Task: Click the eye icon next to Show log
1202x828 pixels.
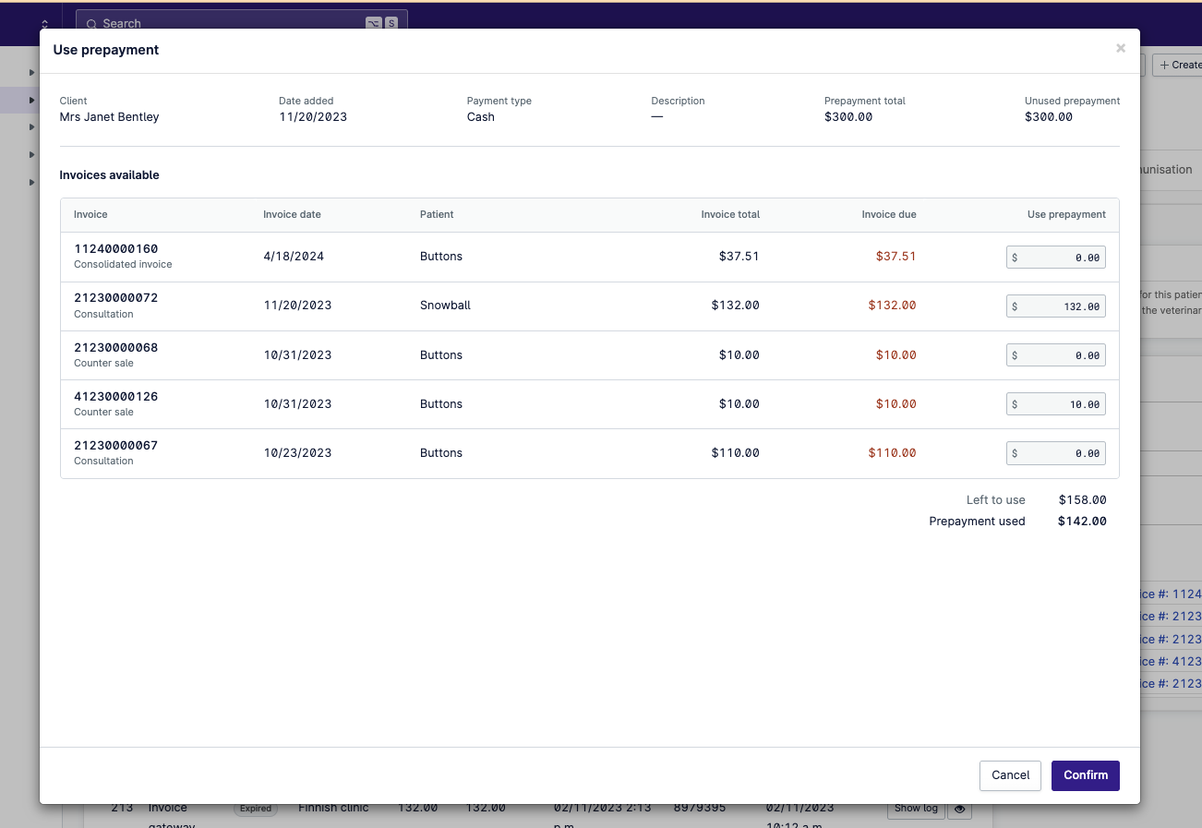Action: point(959,809)
